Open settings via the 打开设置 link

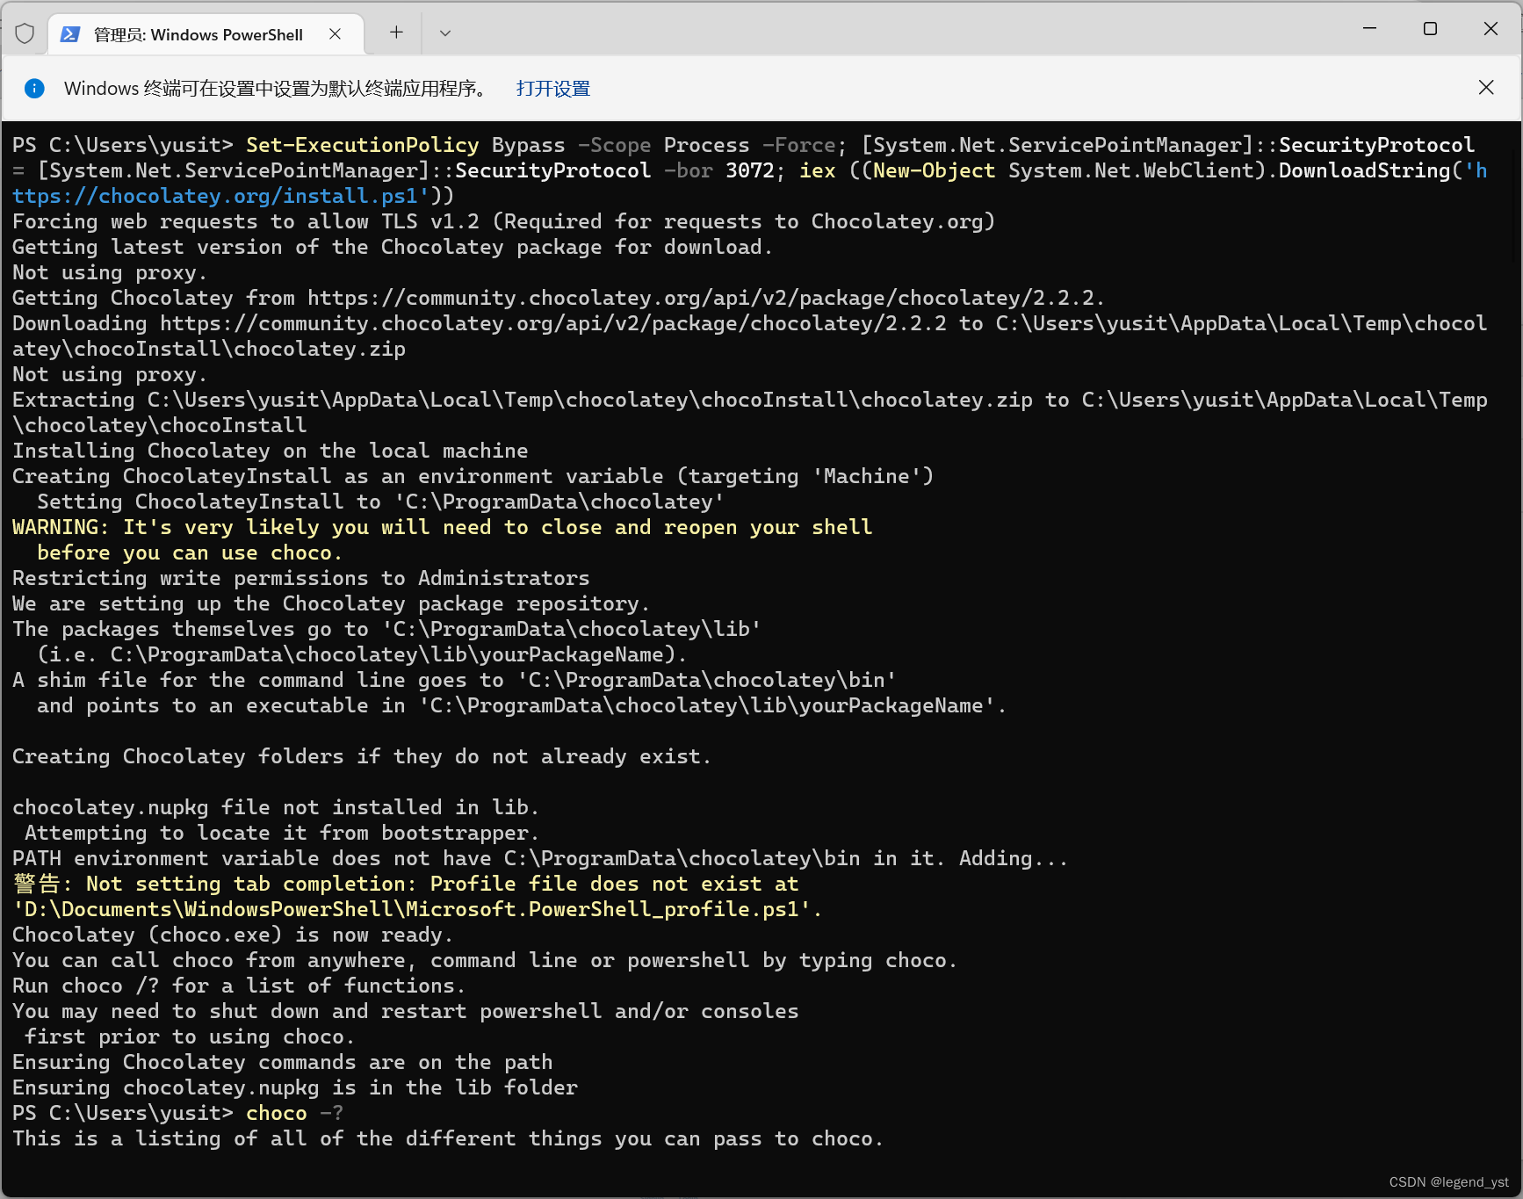(x=552, y=89)
